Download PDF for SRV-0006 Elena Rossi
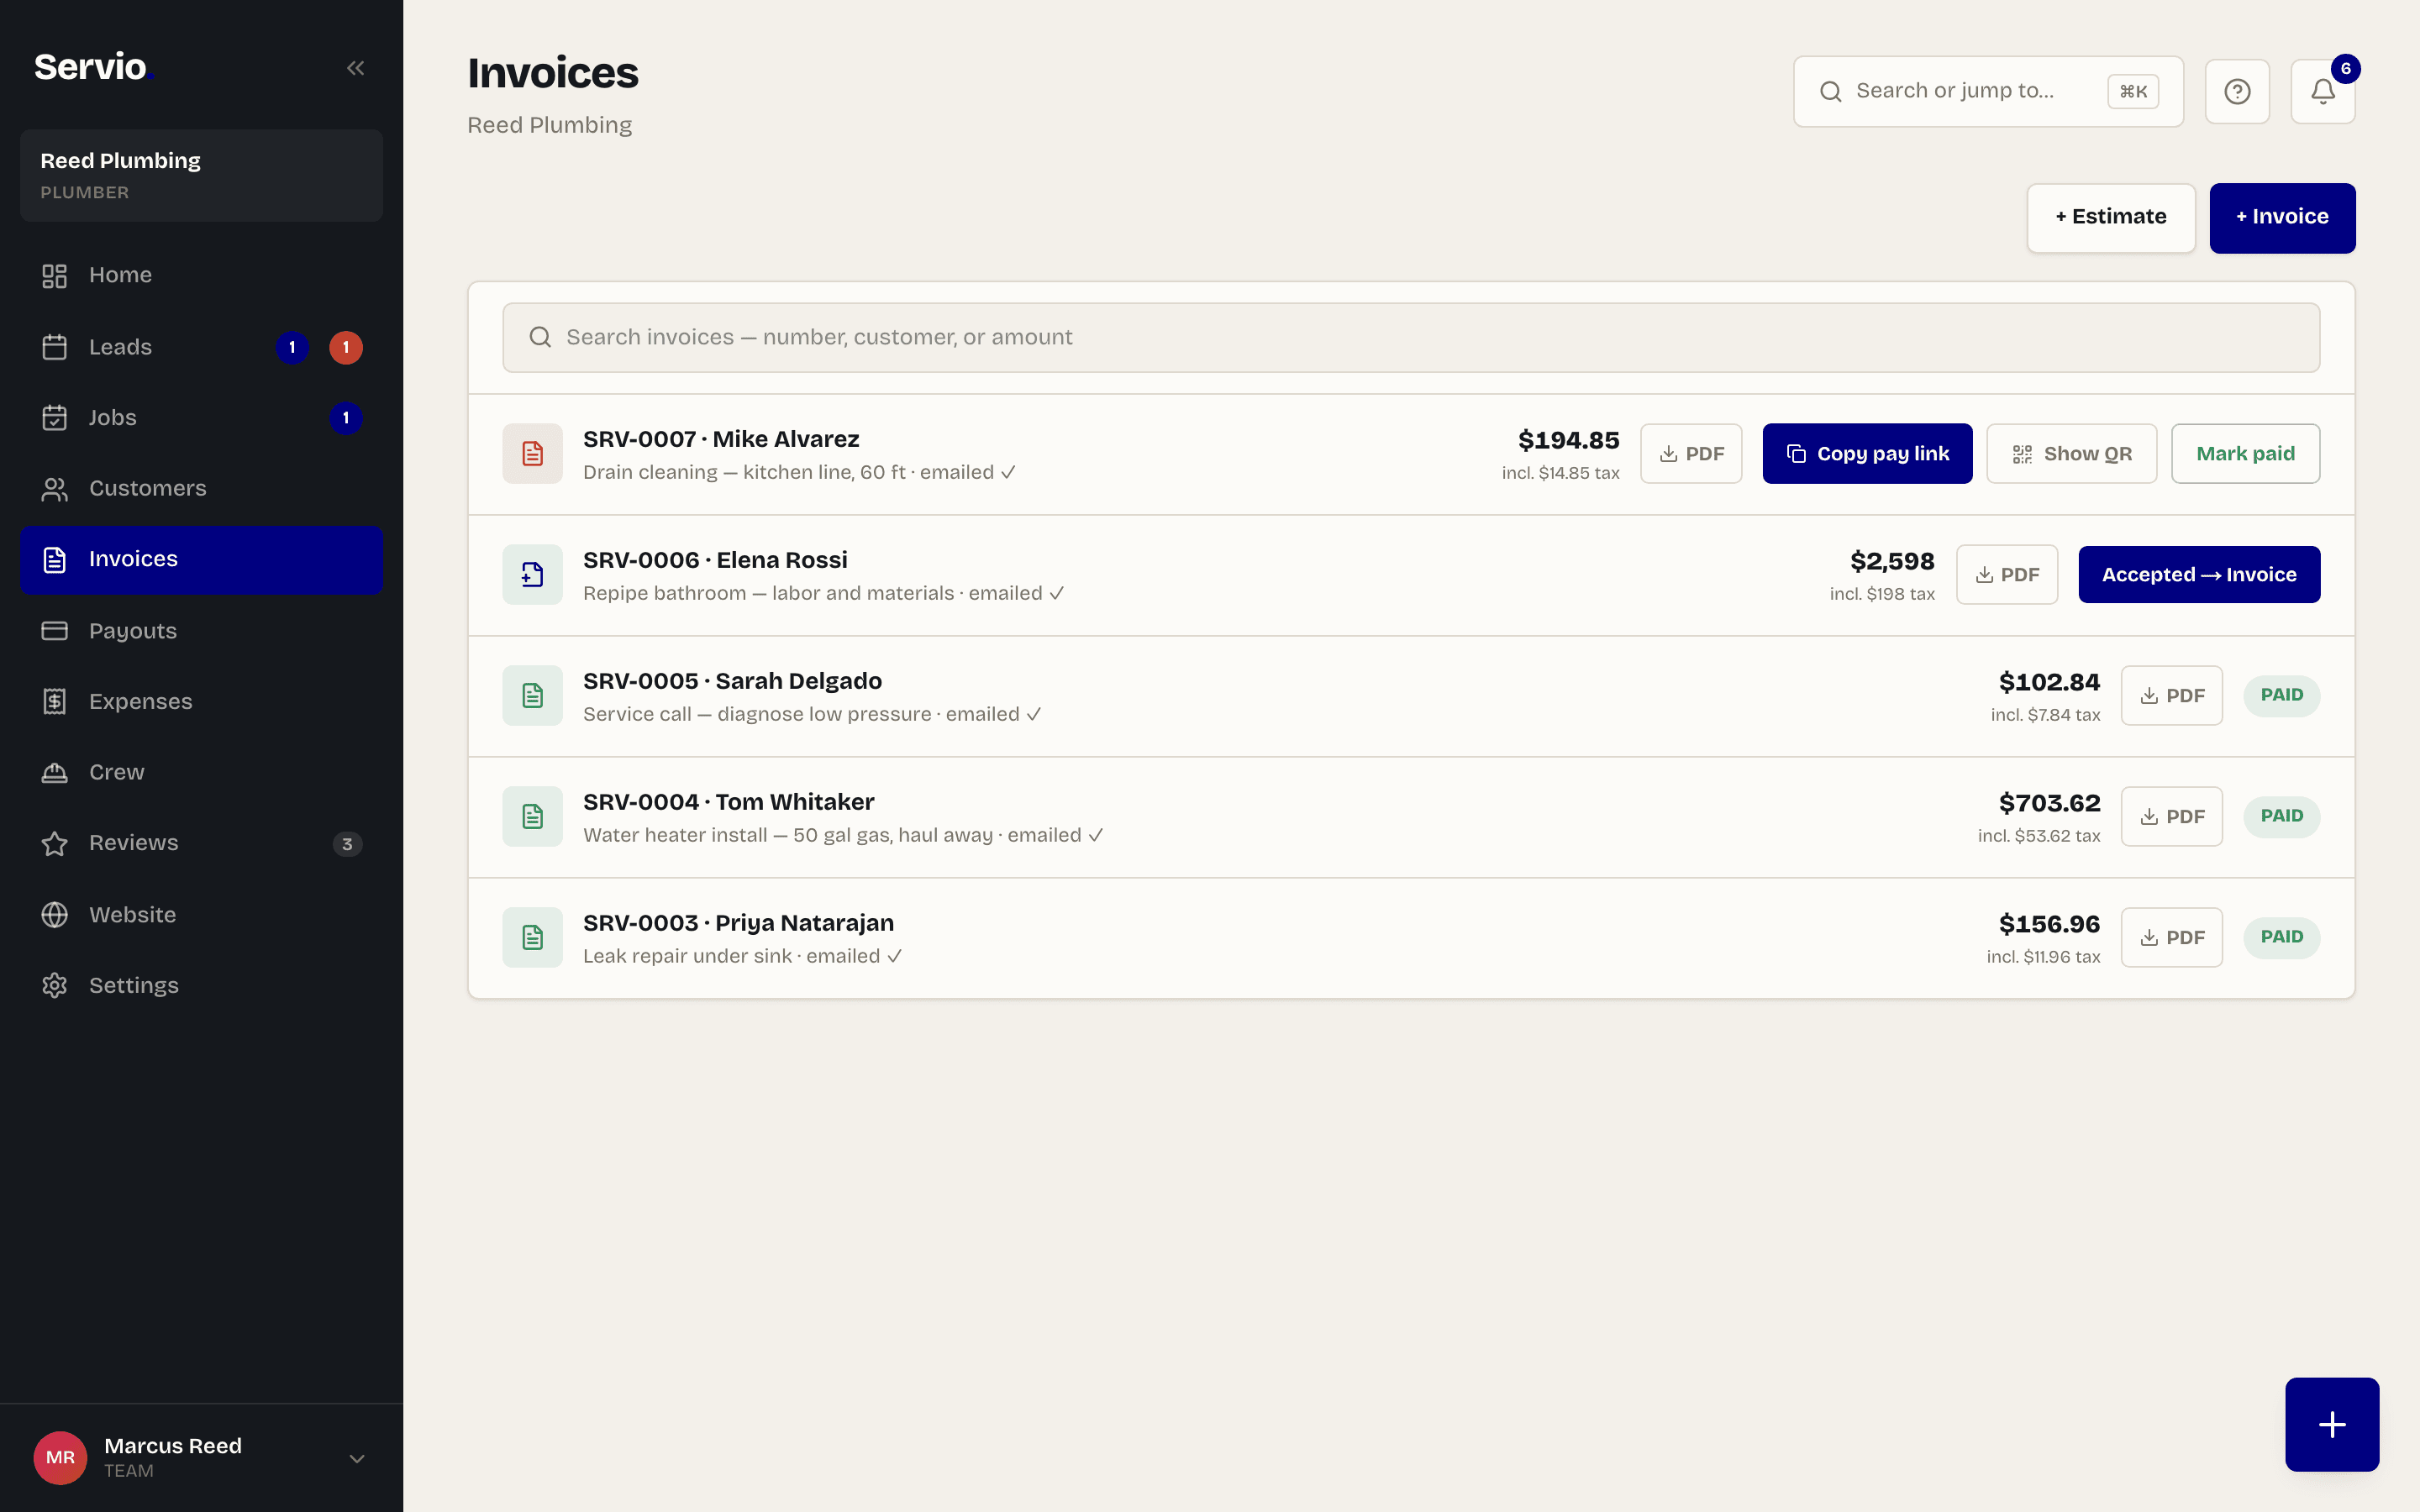 (2006, 575)
